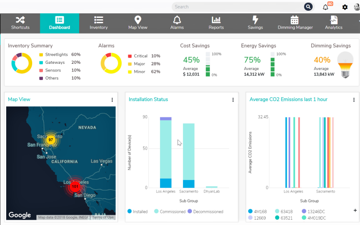Click the search magnifier button
Viewport: 360px width, 225px height.
tap(308, 7)
